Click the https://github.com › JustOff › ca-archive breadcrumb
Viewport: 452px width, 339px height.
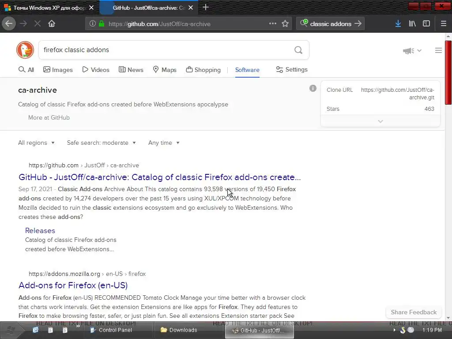(x=83, y=165)
